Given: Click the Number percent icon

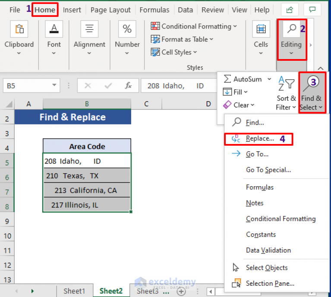Looking at the screenshot, I should [x=127, y=29].
